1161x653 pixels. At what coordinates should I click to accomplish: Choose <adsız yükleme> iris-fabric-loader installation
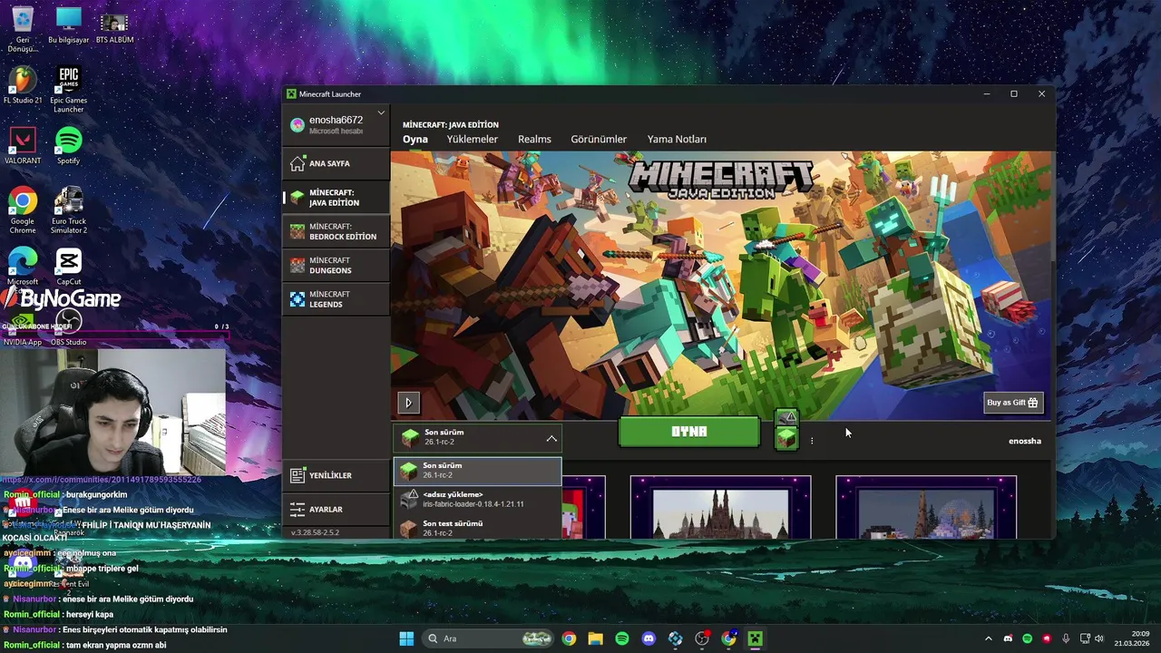478,500
